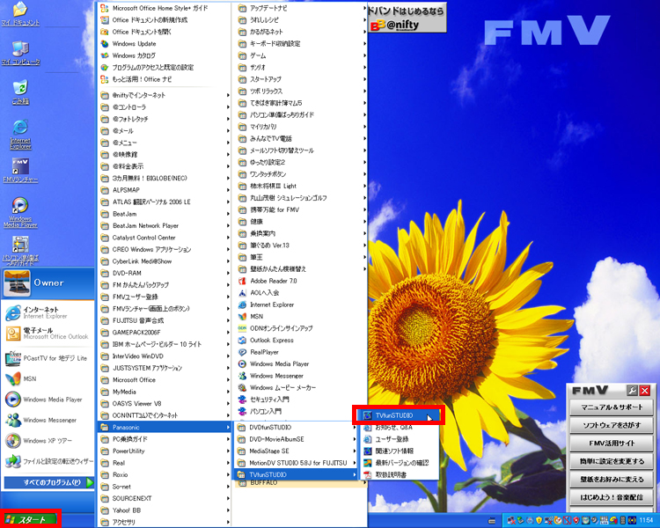Viewport: 660px width, 528px height.
Task: Open PCastTV for 地デジ Lite
Action: [x=47, y=358]
